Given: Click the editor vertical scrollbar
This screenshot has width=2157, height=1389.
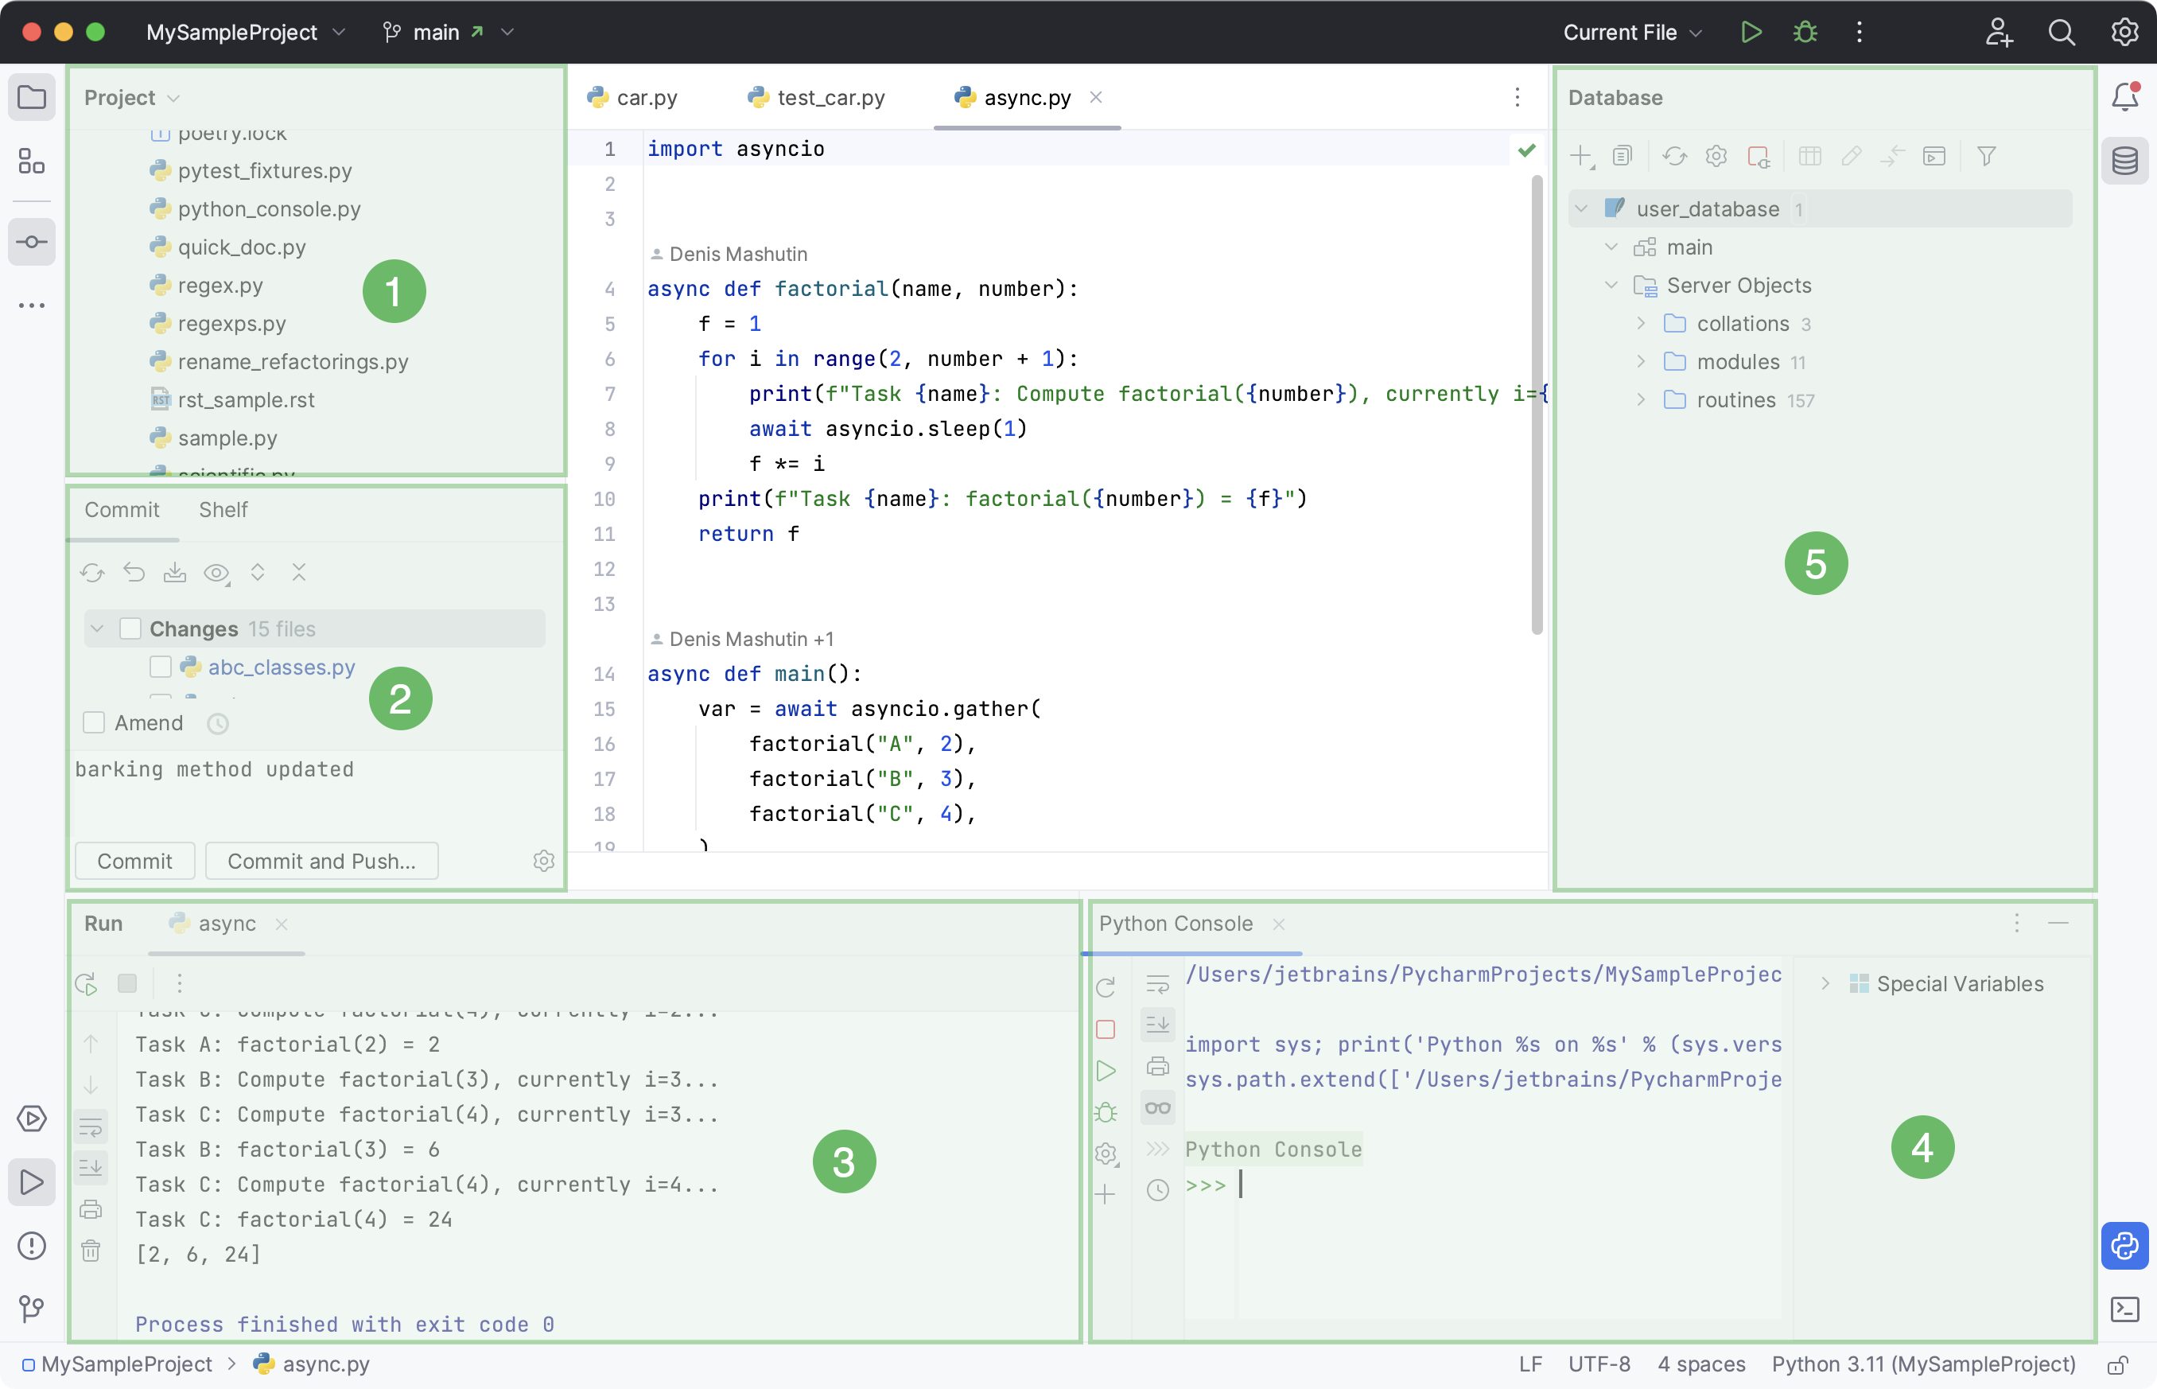Looking at the screenshot, I should pyautogui.click(x=1536, y=406).
